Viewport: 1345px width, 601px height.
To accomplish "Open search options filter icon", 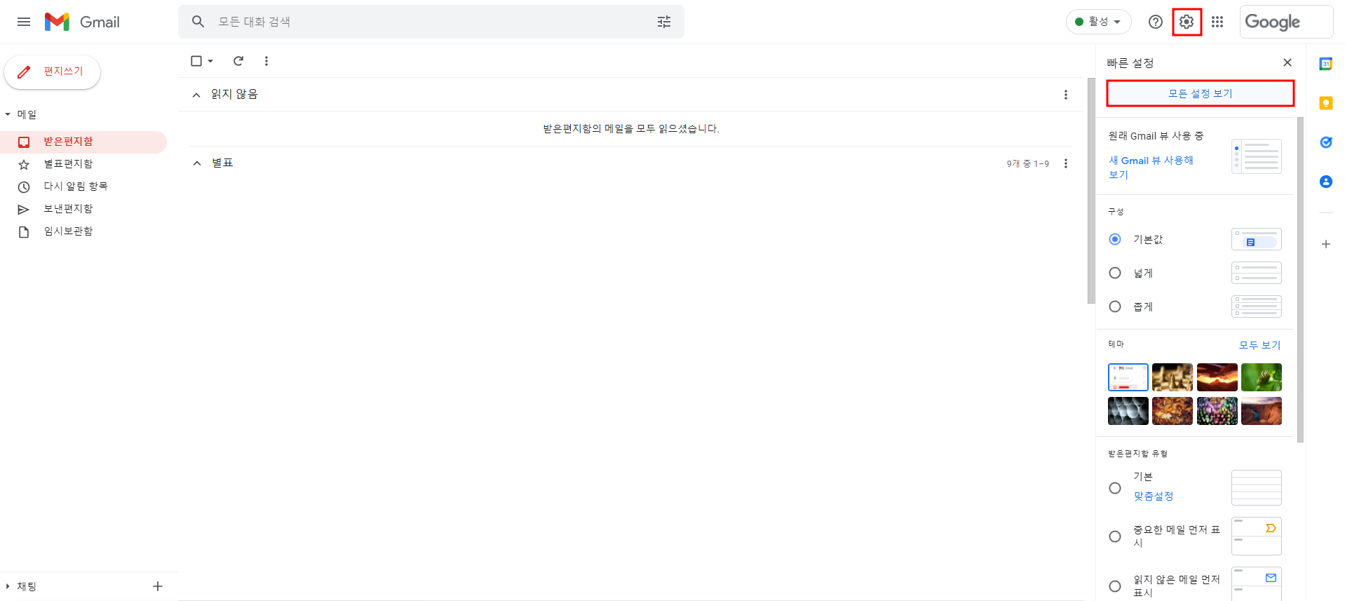I will pyautogui.click(x=664, y=22).
